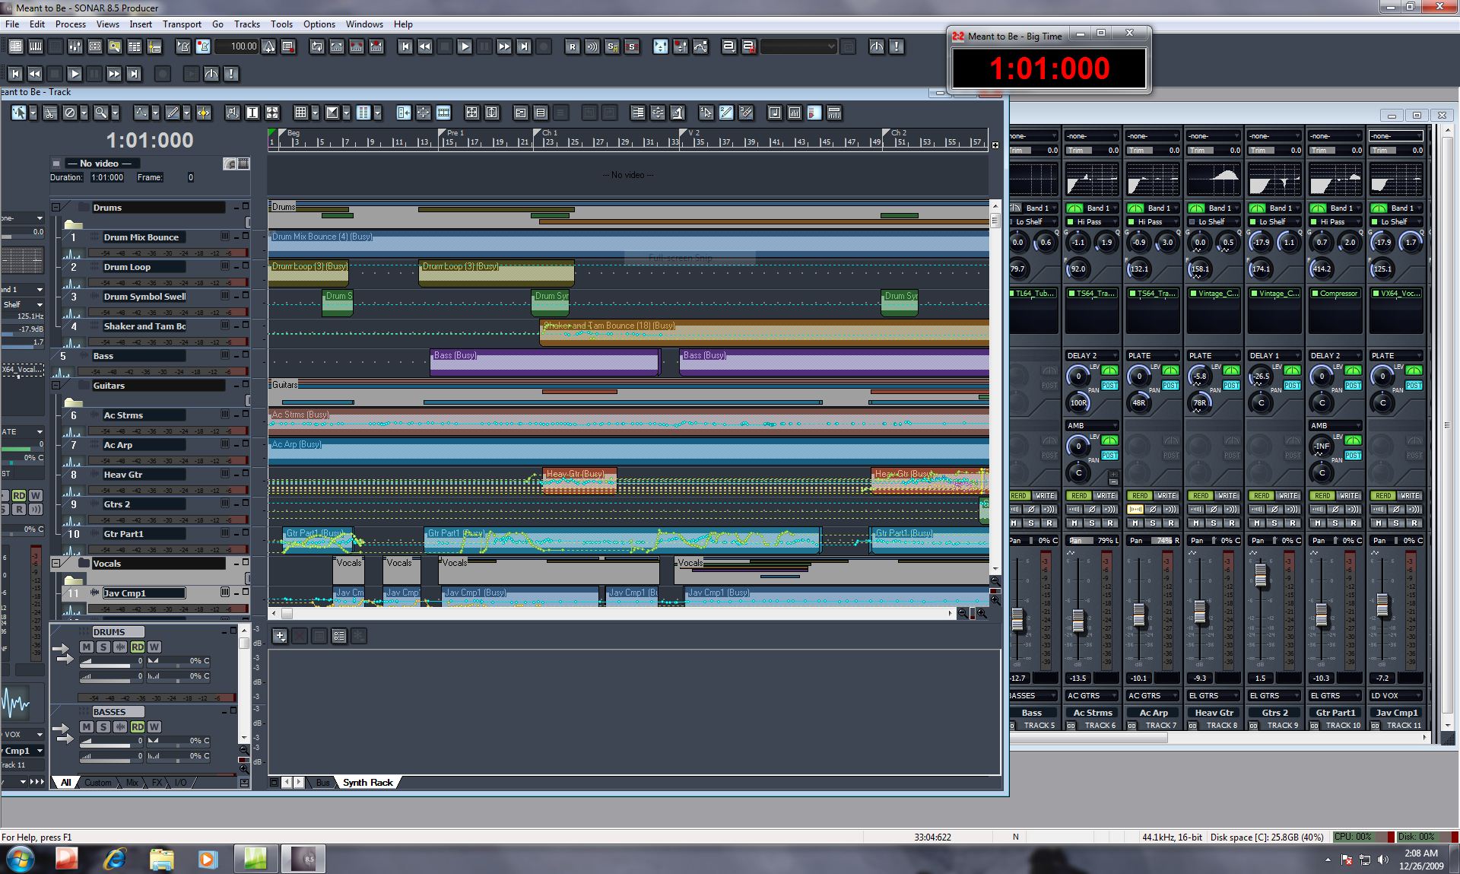
Task: Collapse the Guitars track folder
Action: 56,385
